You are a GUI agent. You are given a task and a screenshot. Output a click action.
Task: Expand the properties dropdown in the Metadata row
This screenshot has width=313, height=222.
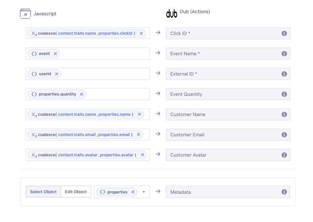pyautogui.click(x=144, y=192)
